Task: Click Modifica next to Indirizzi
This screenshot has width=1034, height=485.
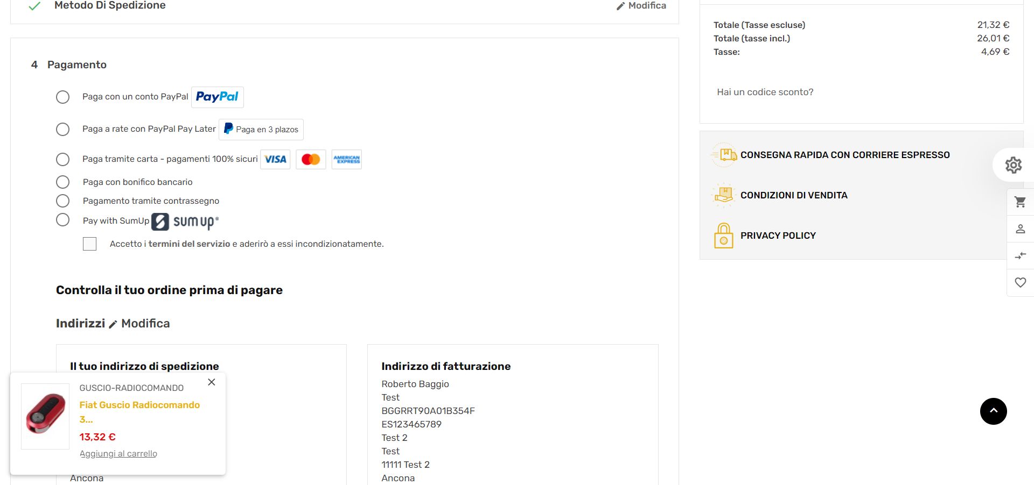Action: [x=145, y=323]
